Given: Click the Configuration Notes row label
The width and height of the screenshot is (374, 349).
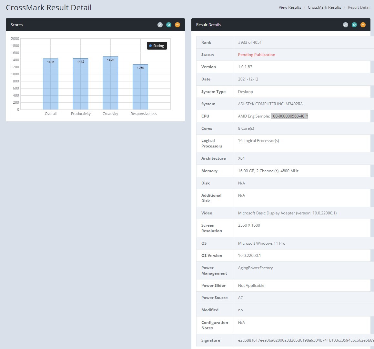Looking at the screenshot, I should [215, 325].
